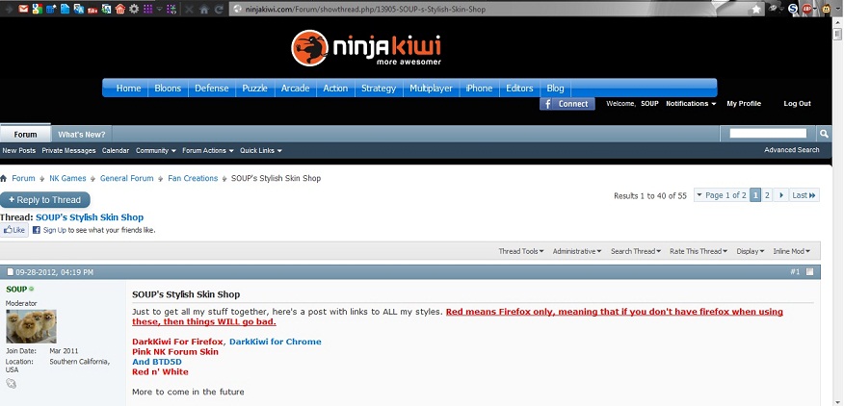Click the SOUP contact icon under location

11,384
